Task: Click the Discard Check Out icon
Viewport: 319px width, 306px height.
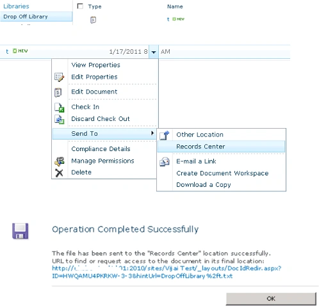Action: [59, 119]
